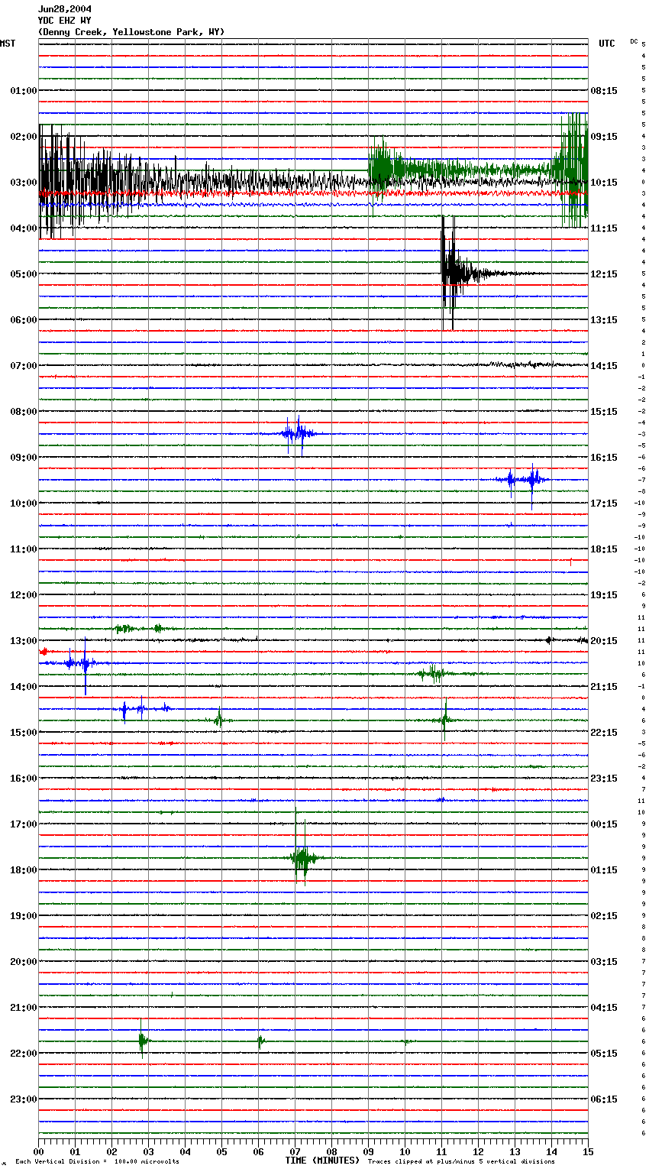Click the "(Denny Creek, Yellowstone Park, WY)" title

[131, 32]
